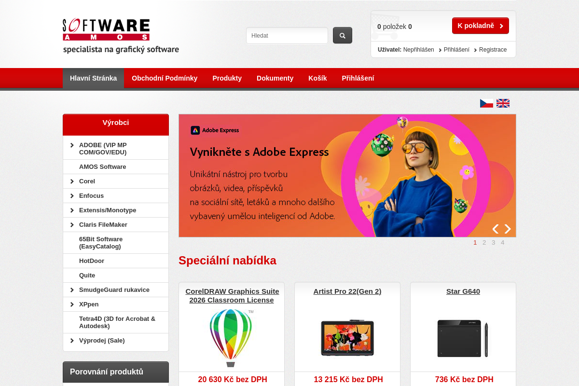
Task: Jump to banner slide 1
Action: [475, 243]
